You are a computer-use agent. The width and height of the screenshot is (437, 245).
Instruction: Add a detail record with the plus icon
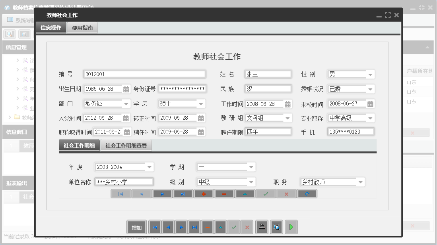(204, 193)
